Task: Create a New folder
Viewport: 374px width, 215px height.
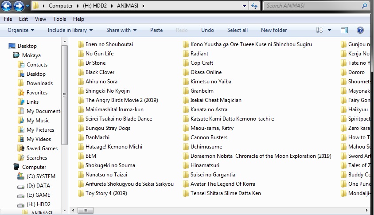Action: click(274, 30)
